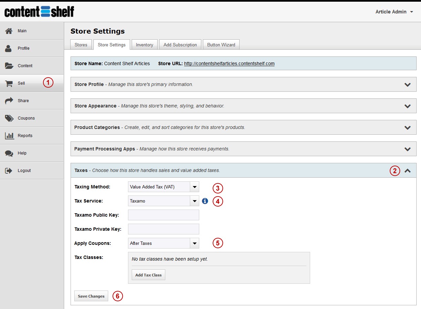421x309 pixels.
Task: Open the Tax Service dropdown
Action: pos(164,201)
